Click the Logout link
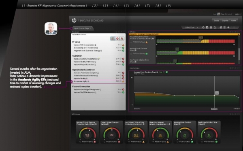 point(229,14)
